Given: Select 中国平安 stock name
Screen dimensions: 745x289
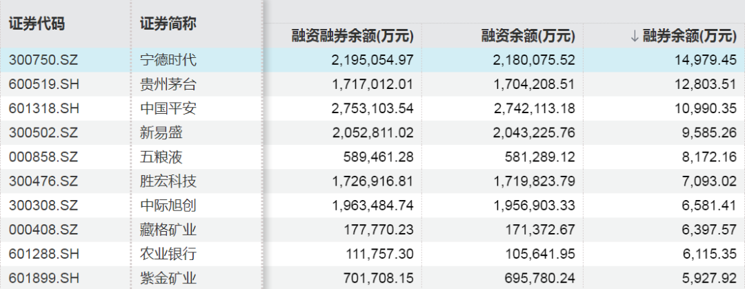Looking at the screenshot, I should click(168, 108).
